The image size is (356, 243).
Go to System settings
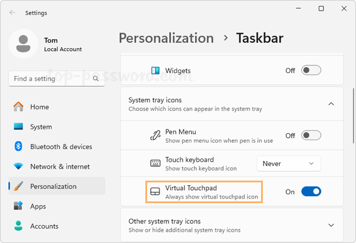point(40,127)
